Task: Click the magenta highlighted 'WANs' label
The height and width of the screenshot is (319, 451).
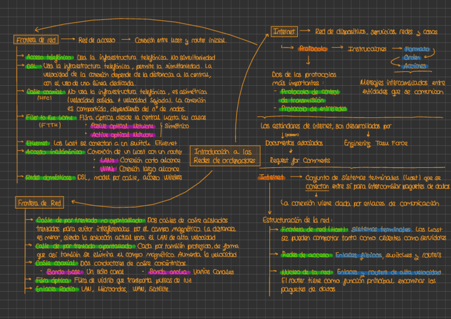Action: coord(108,168)
